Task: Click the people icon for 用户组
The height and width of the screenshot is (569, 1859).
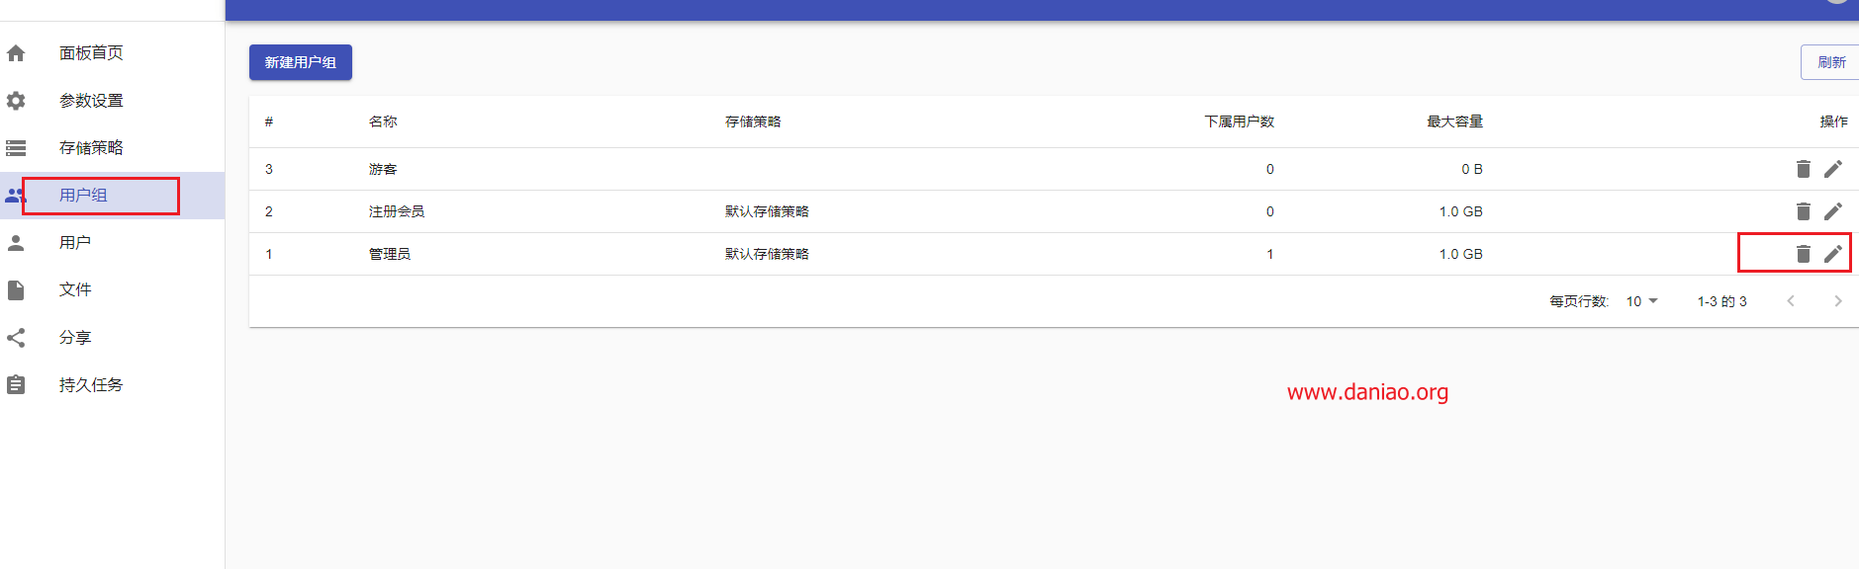Action: 16,196
